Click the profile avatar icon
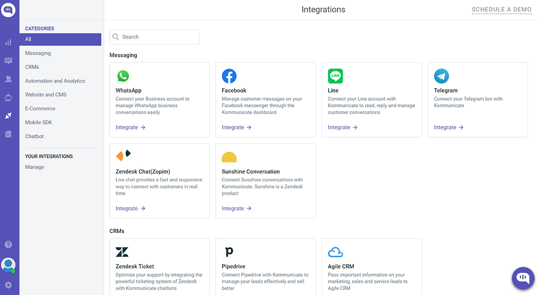539x295 pixels. pos(8,265)
